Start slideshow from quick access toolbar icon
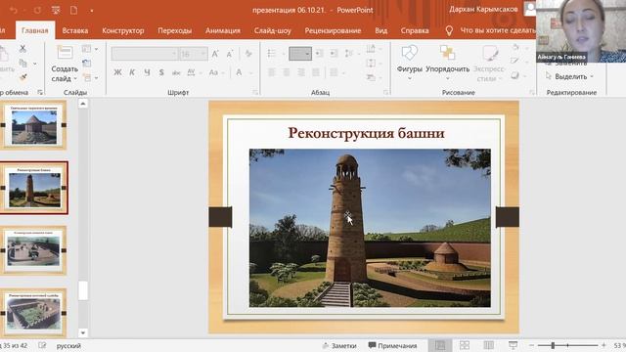This screenshot has width=626, height=352. pyautogui.click(x=56, y=11)
